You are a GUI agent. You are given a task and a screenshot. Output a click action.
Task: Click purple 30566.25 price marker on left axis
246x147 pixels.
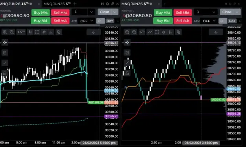coord(111,116)
